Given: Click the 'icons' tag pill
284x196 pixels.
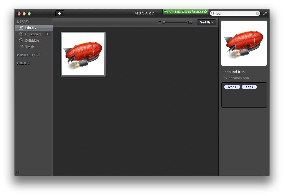Looking at the screenshot, I should [x=232, y=87].
